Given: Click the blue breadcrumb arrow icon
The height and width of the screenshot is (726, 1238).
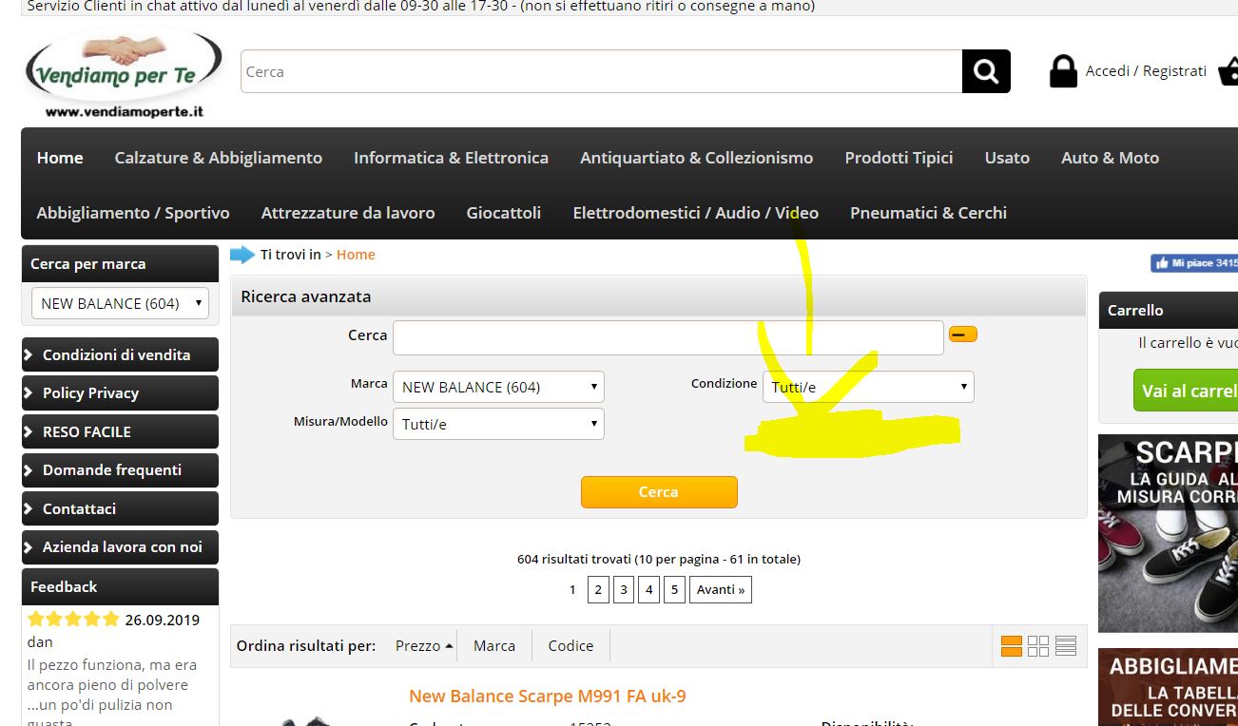Looking at the screenshot, I should tap(242, 254).
